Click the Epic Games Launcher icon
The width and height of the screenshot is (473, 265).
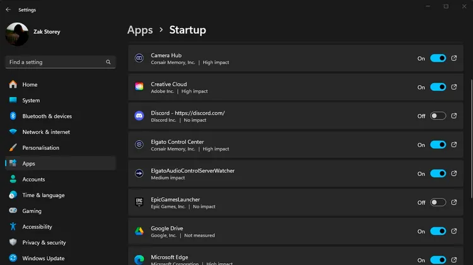click(x=139, y=202)
